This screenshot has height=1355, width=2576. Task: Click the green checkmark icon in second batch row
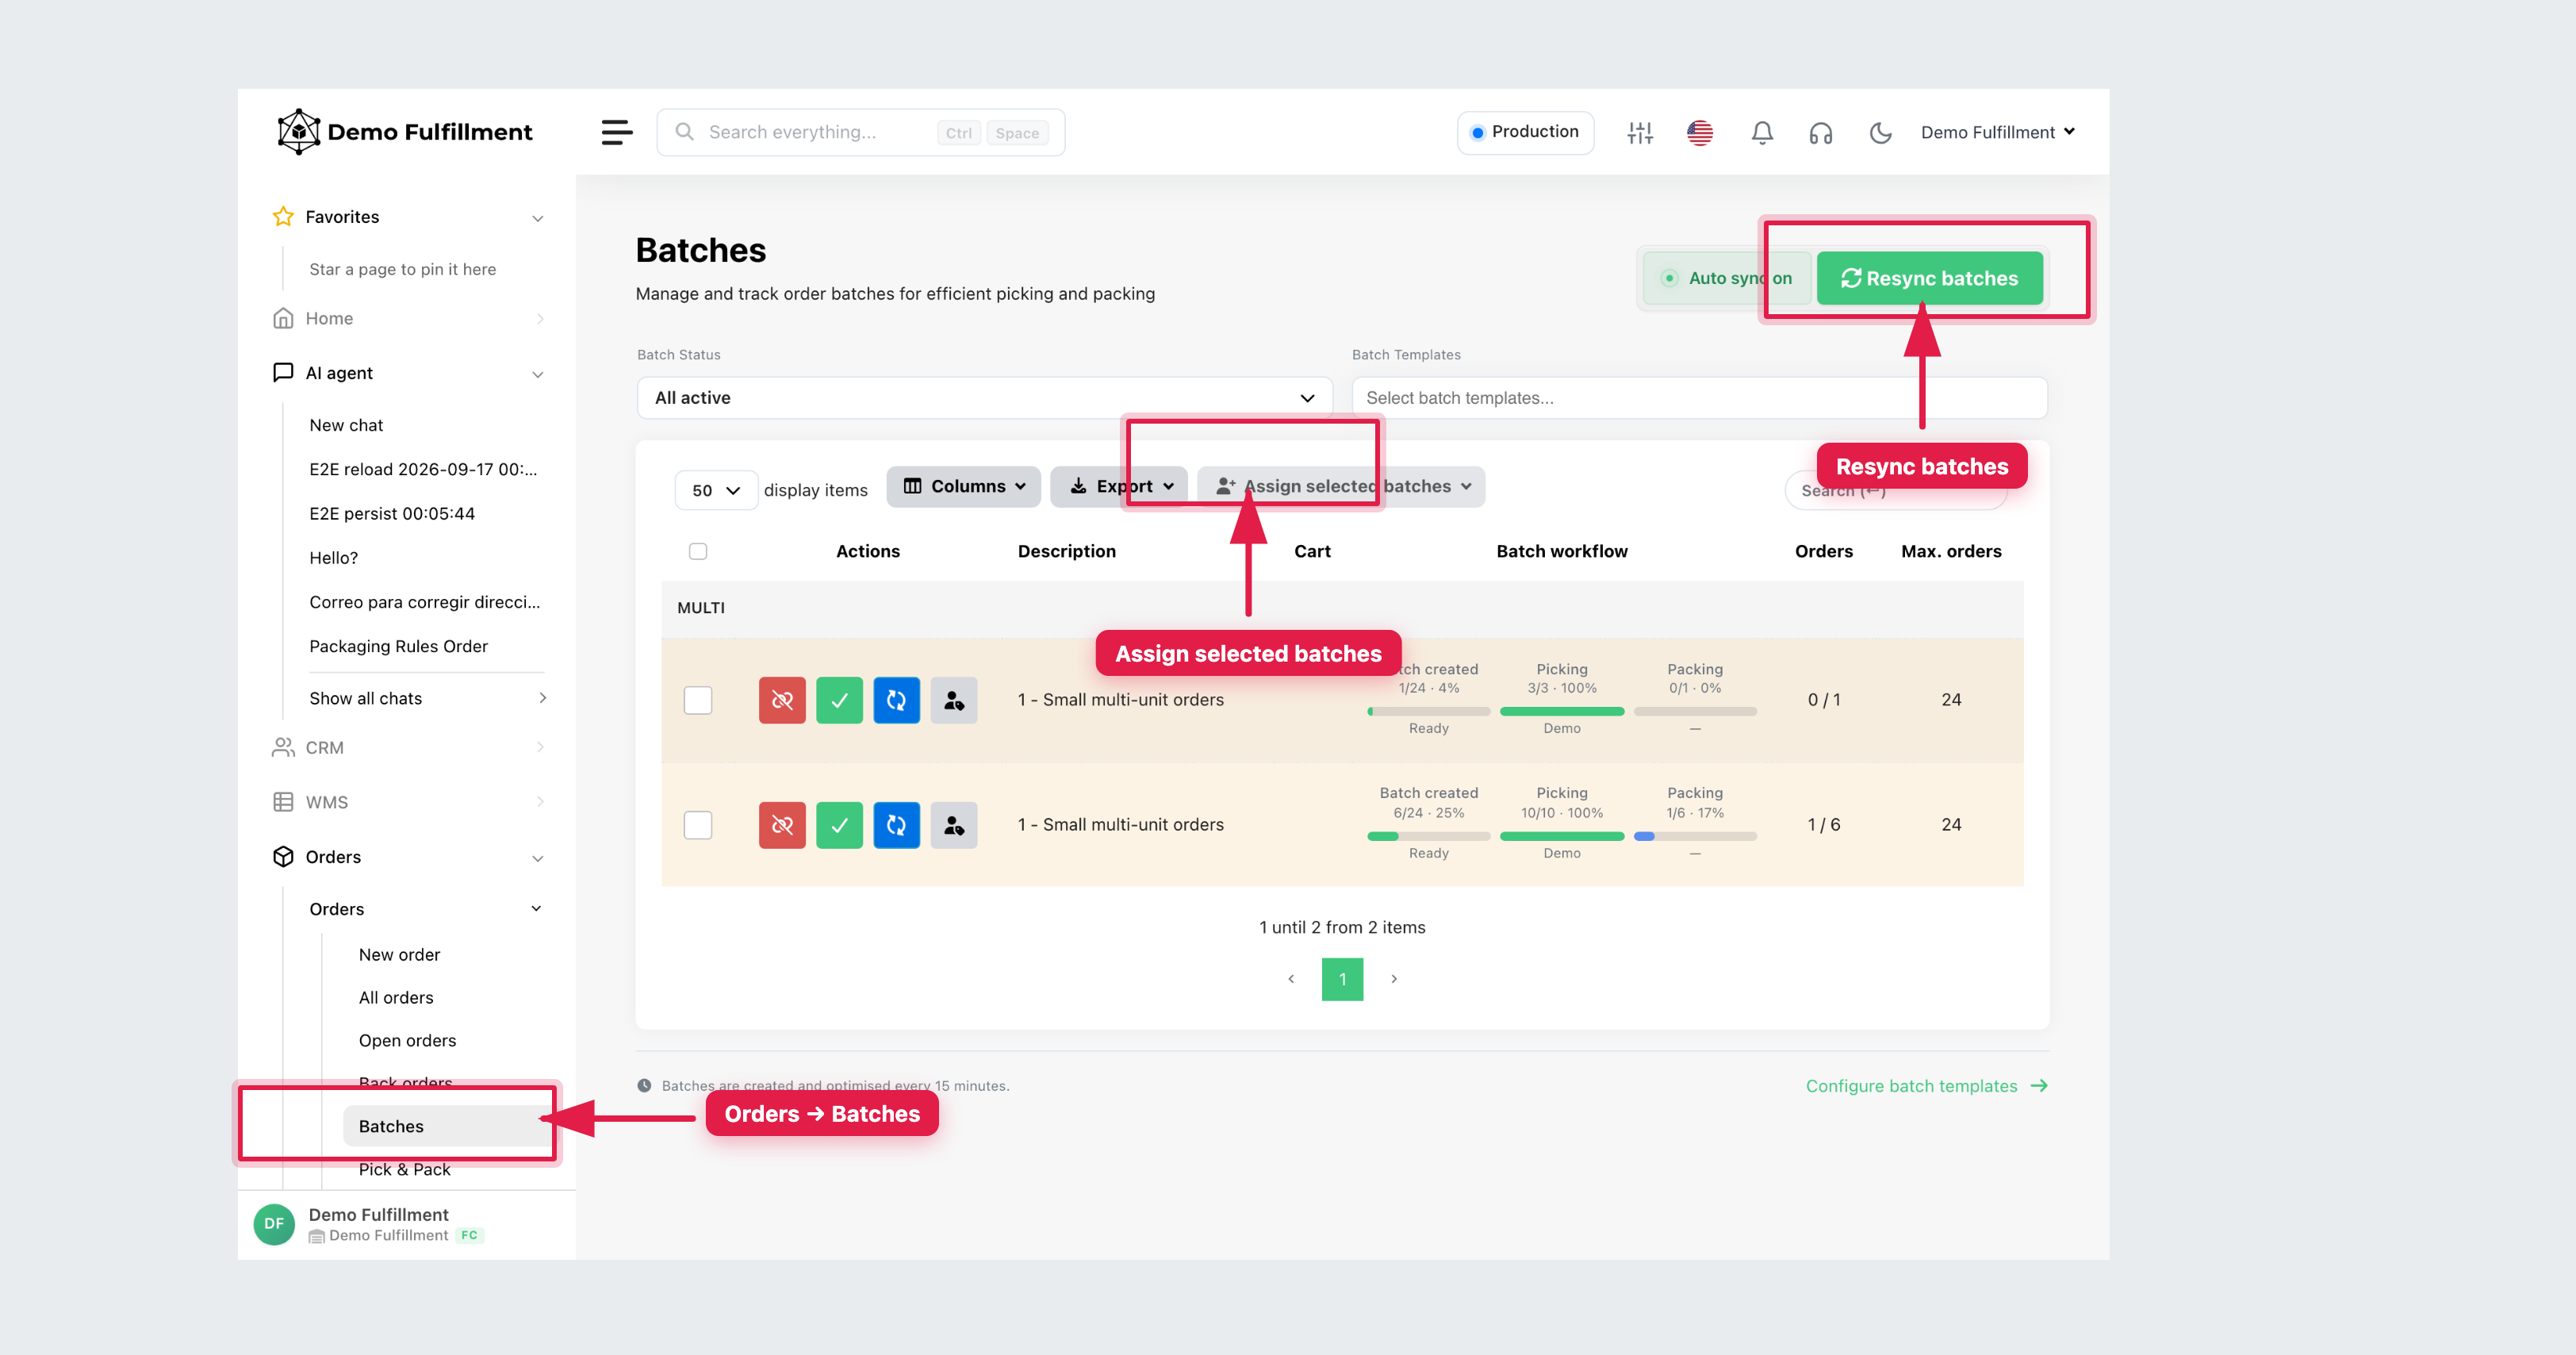tap(839, 825)
